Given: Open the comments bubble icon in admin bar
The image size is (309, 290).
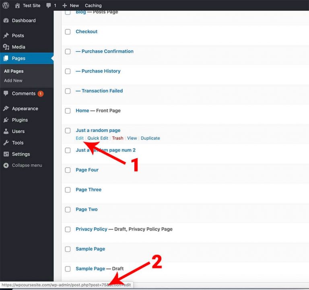Looking at the screenshot, I should click(x=48, y=6).
